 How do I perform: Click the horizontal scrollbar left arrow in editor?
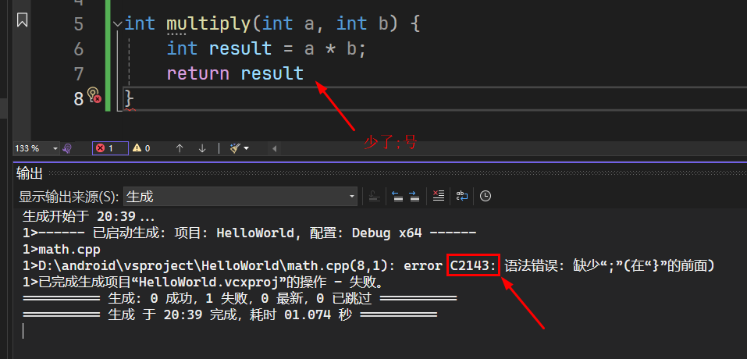[x=273, y=148]
